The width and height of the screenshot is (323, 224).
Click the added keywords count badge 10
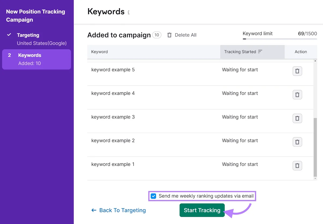(x=157, y=35)
